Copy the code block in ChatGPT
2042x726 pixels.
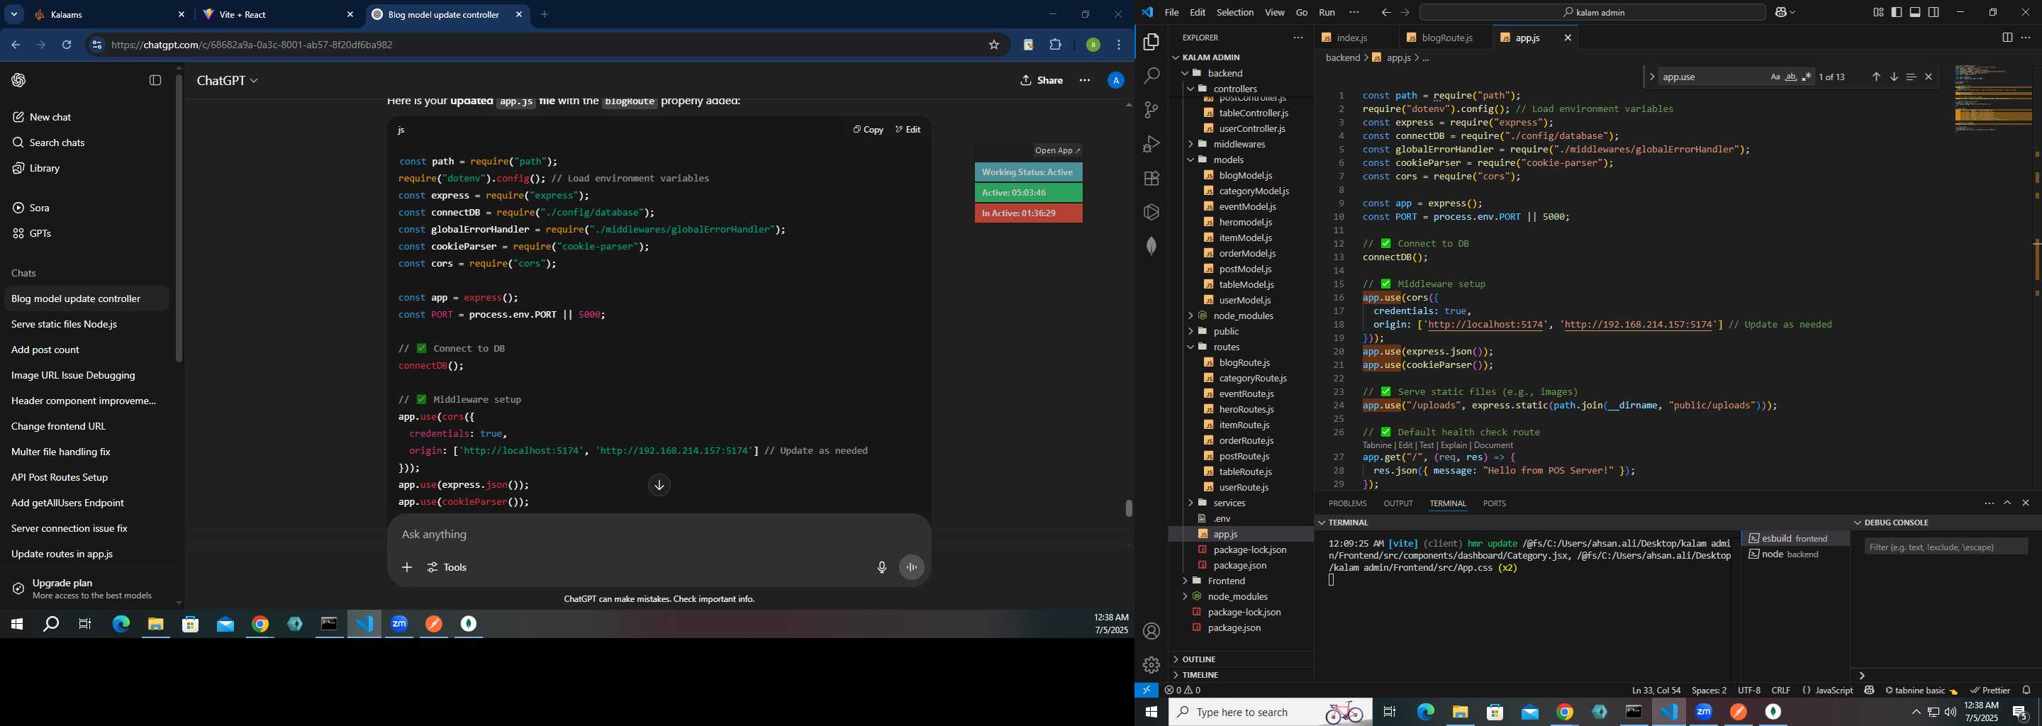pos(868,130)
